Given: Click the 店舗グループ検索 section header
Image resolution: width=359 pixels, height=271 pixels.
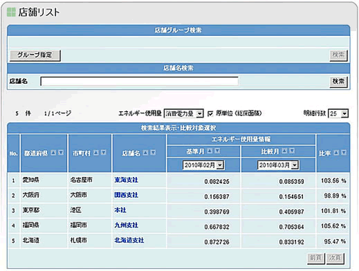Looking at the screenshot, I should pos(178,30).
